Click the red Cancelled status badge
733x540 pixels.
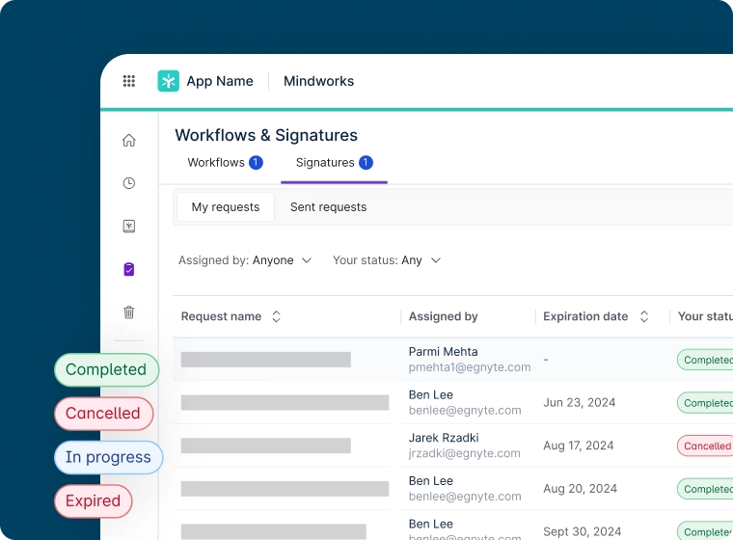(x=103, y=414)
